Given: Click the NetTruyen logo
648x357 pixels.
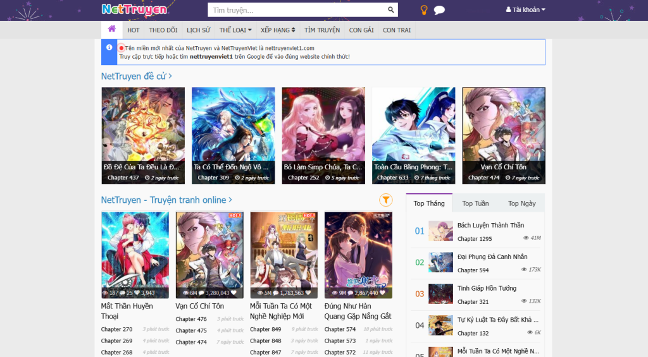Looking at the screenshot, I should tap(134, 9).
